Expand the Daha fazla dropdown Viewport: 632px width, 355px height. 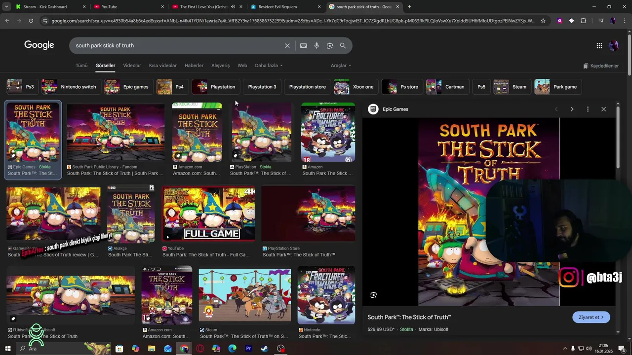269,66
